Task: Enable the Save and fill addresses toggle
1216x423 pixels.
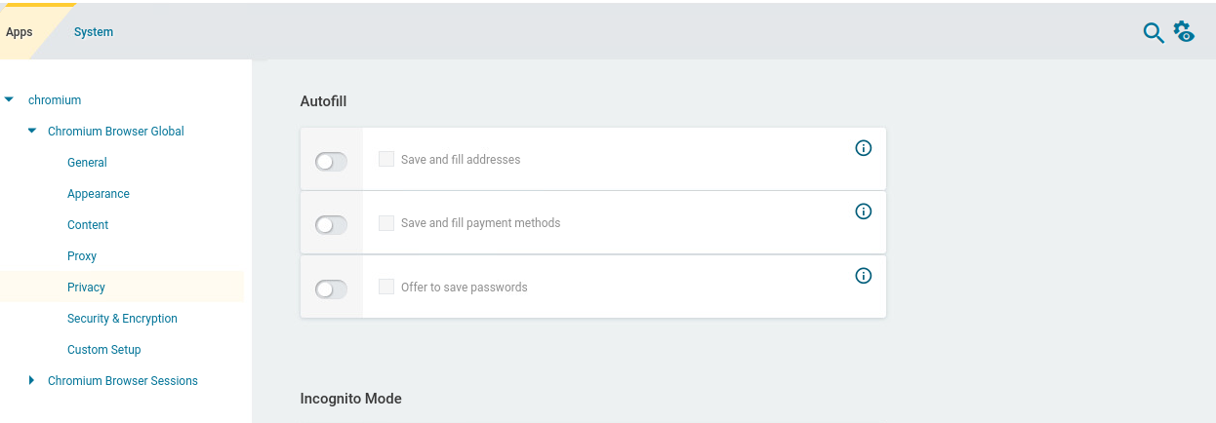Action: (331, 162)
